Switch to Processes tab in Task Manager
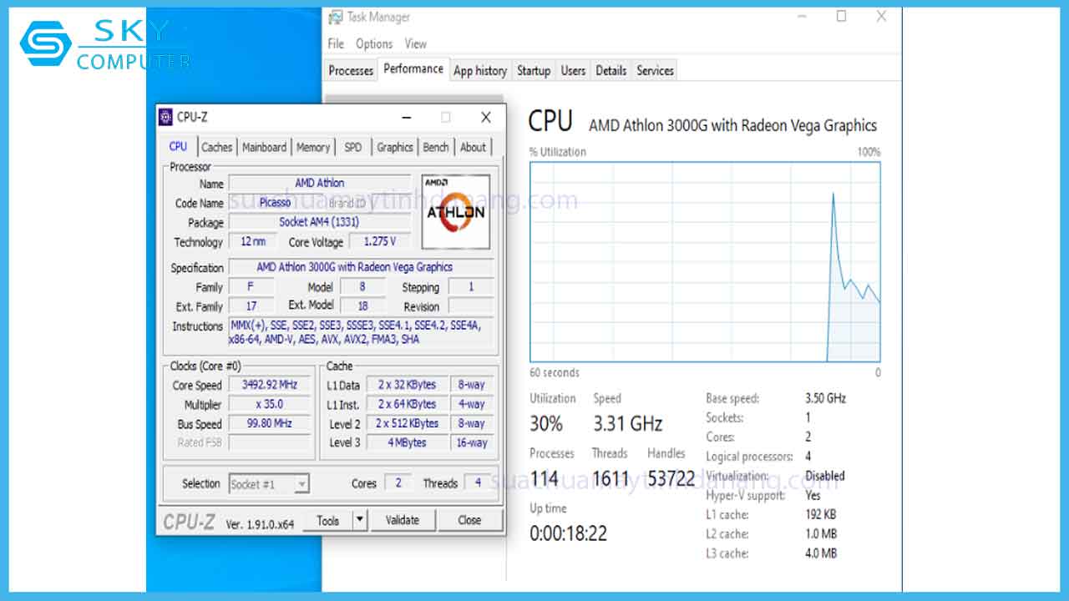1069x601 pixels. [x=351, y=71]
